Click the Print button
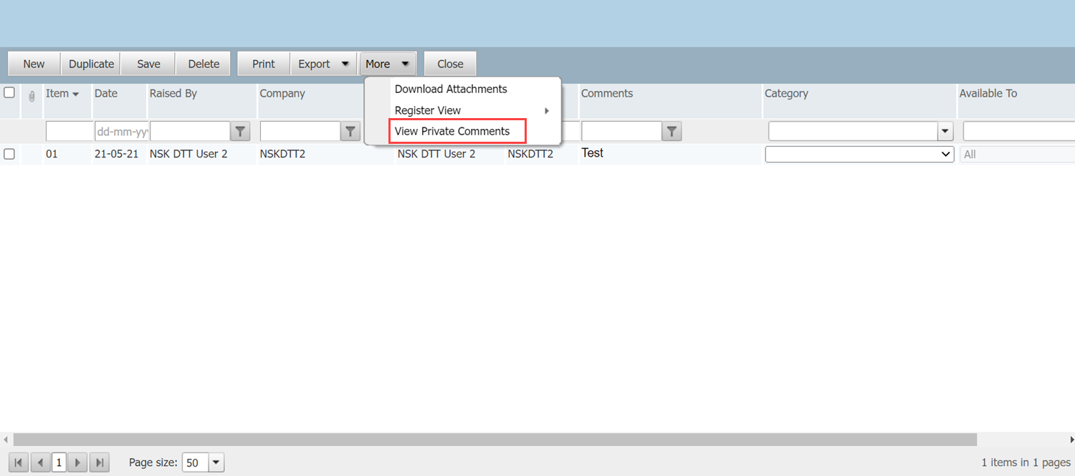The image size is (1075, 476). pyautogui.click(x=264, y=64)
